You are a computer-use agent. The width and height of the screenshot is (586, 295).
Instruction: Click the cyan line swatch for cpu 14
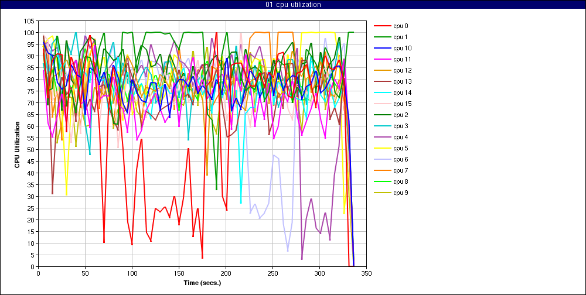(382, 92)
